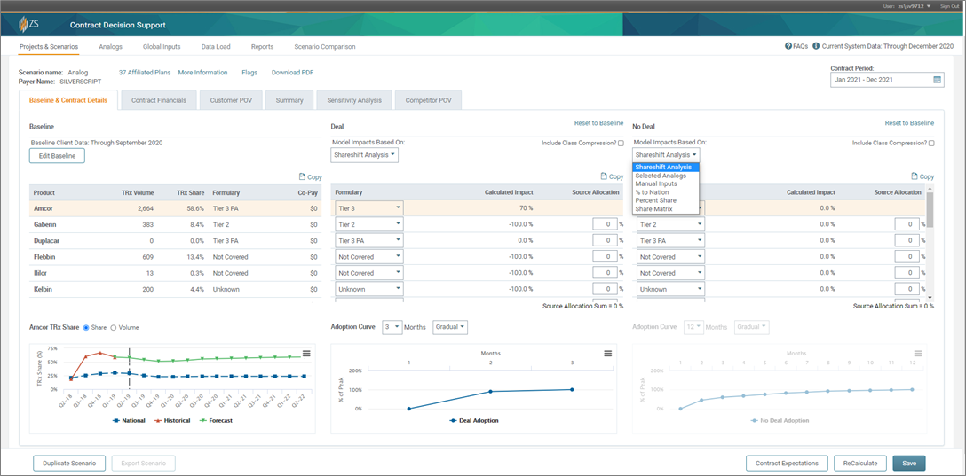Click the Gaberin Source Allocation input field
966x476 pixels.
click(x=606, y=225)
